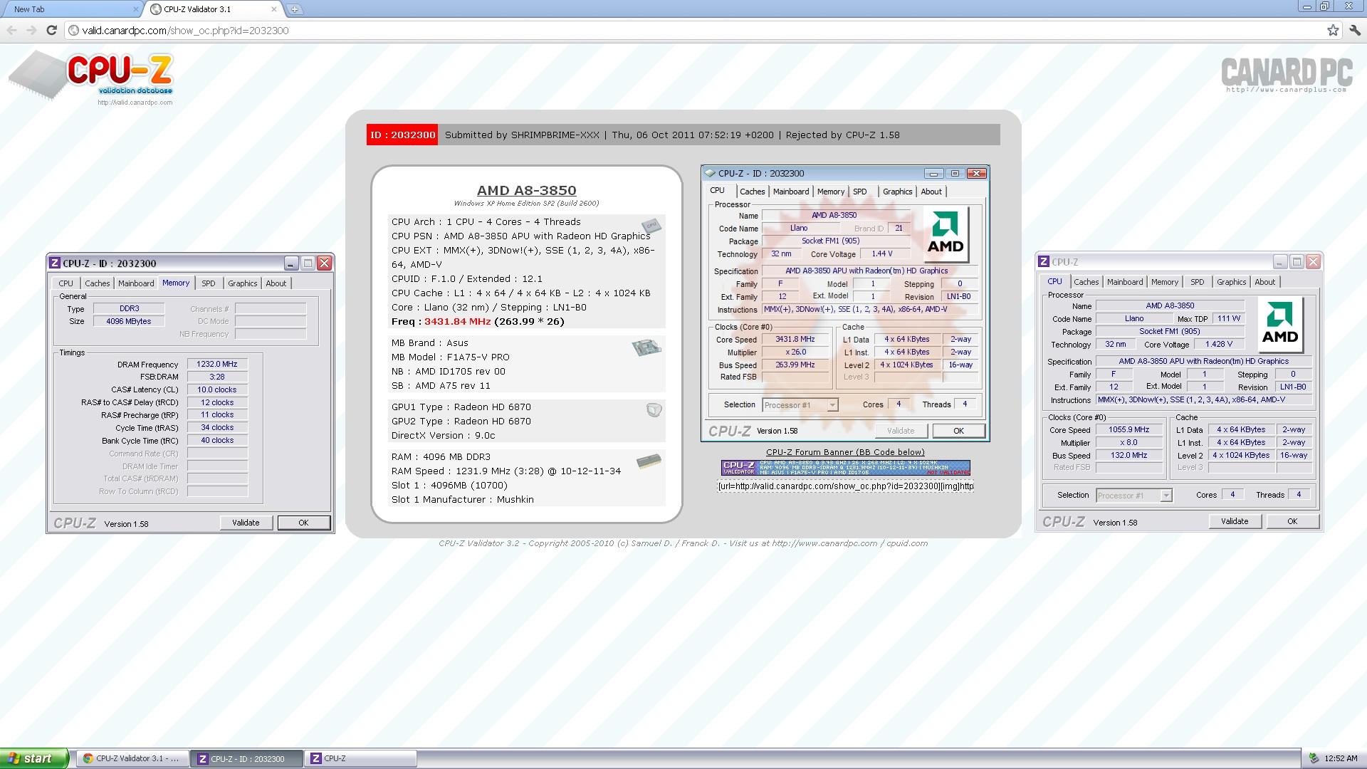Open the Windows Start menu

pos(34,758)
